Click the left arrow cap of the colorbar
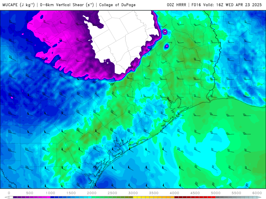The image size is (266, 199). [7, 197]
